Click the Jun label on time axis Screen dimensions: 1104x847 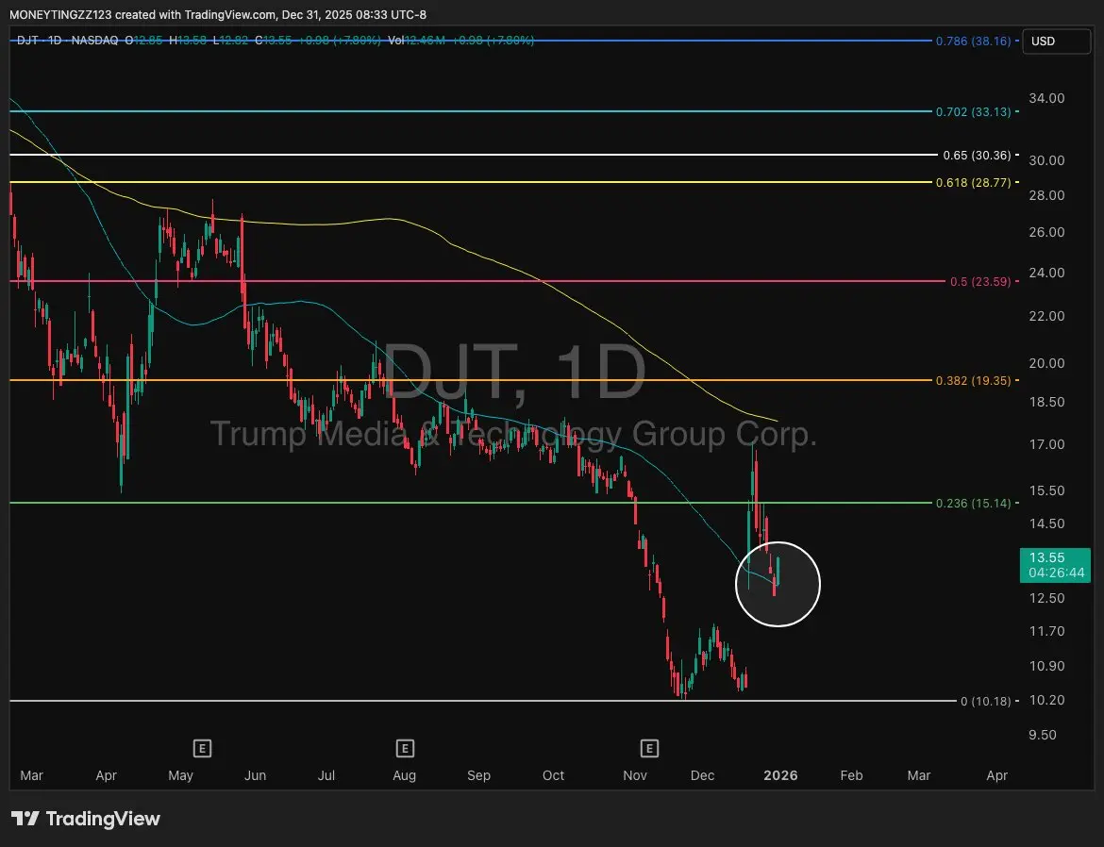pos(255,775)
